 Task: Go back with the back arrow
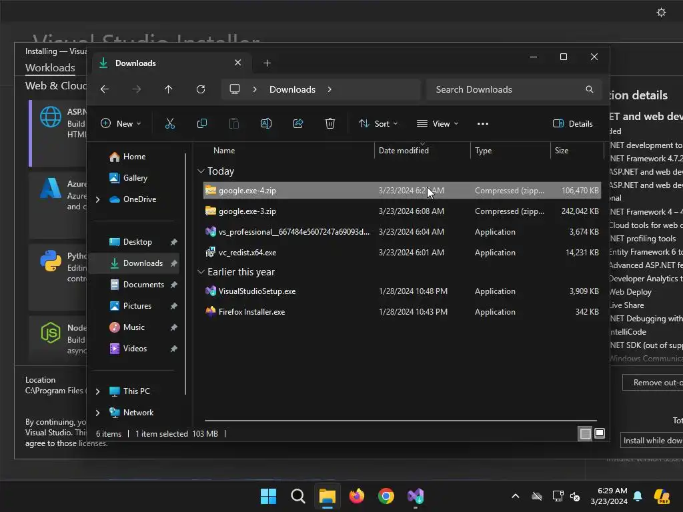pyautogui.click(x=105, y=89)
